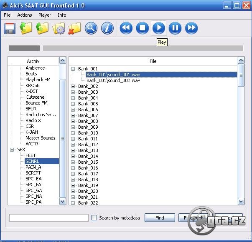252x242 pixels.
Task: Open the Actions menu
Action: 25,15
